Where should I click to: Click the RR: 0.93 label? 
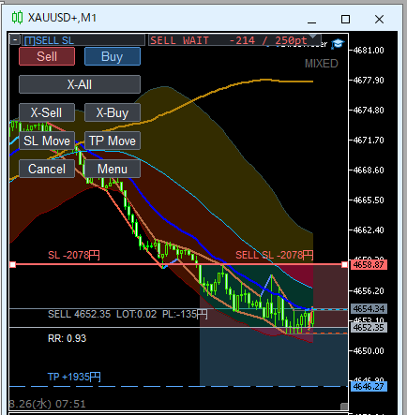(67, 338)
